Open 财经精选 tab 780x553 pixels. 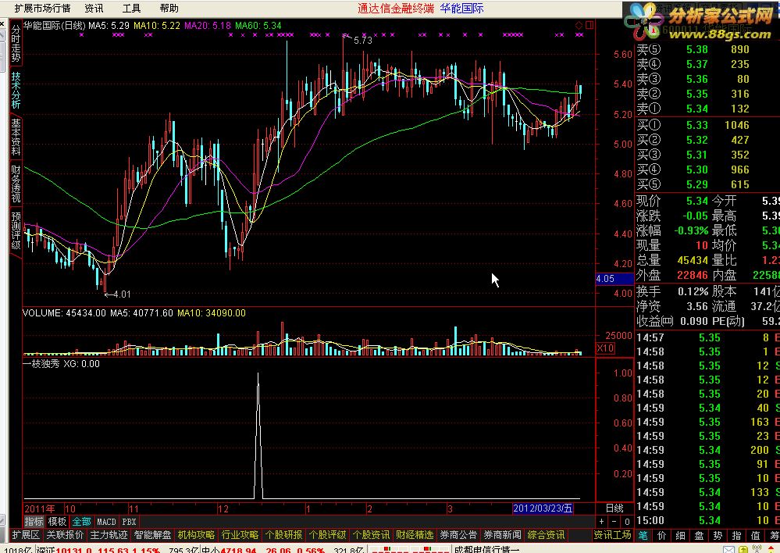click(x=415, y=535)
